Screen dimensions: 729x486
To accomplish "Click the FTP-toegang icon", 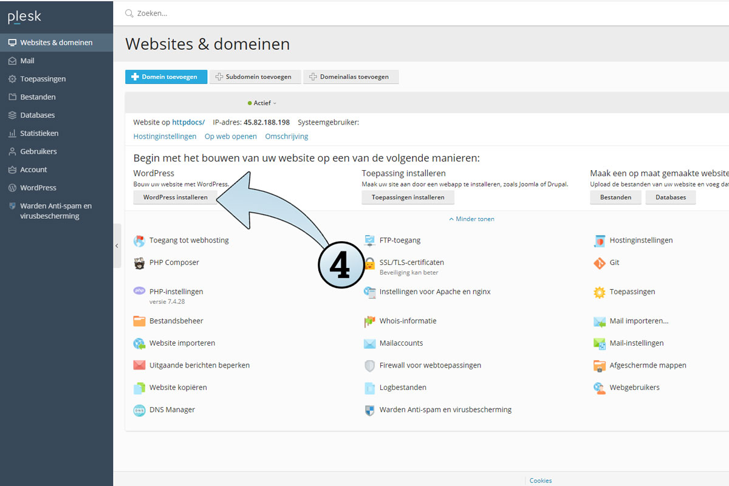I will tap(369, 241).
